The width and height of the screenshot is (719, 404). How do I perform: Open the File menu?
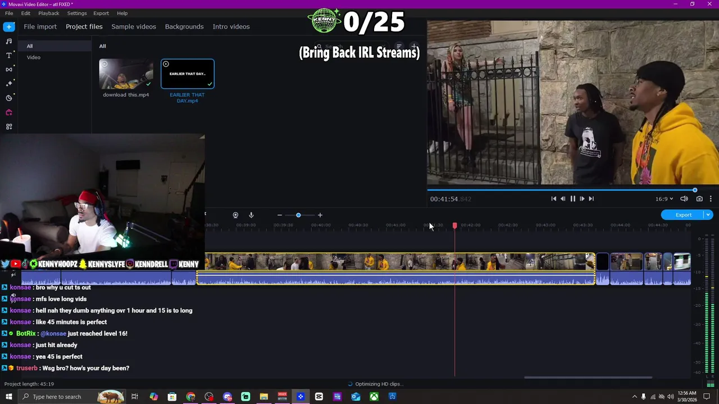pos(9,13)
